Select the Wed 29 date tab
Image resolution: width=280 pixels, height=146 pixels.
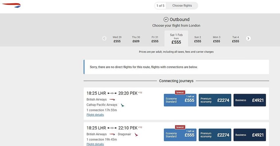[x=117, y=39]
